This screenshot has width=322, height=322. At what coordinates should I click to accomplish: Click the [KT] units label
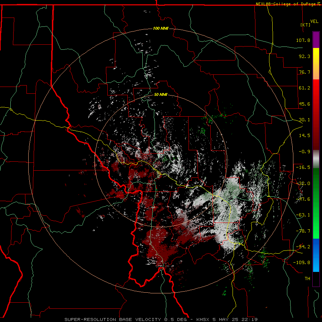[306, 25]
